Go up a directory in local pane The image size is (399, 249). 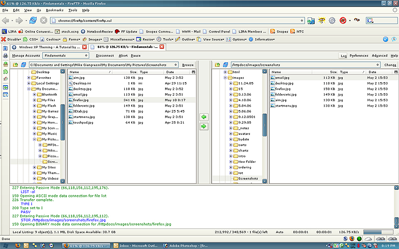pyautogui.click(x=15, y=65)
